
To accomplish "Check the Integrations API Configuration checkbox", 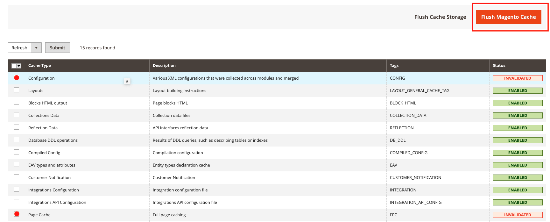I will (x=17, y=202).
